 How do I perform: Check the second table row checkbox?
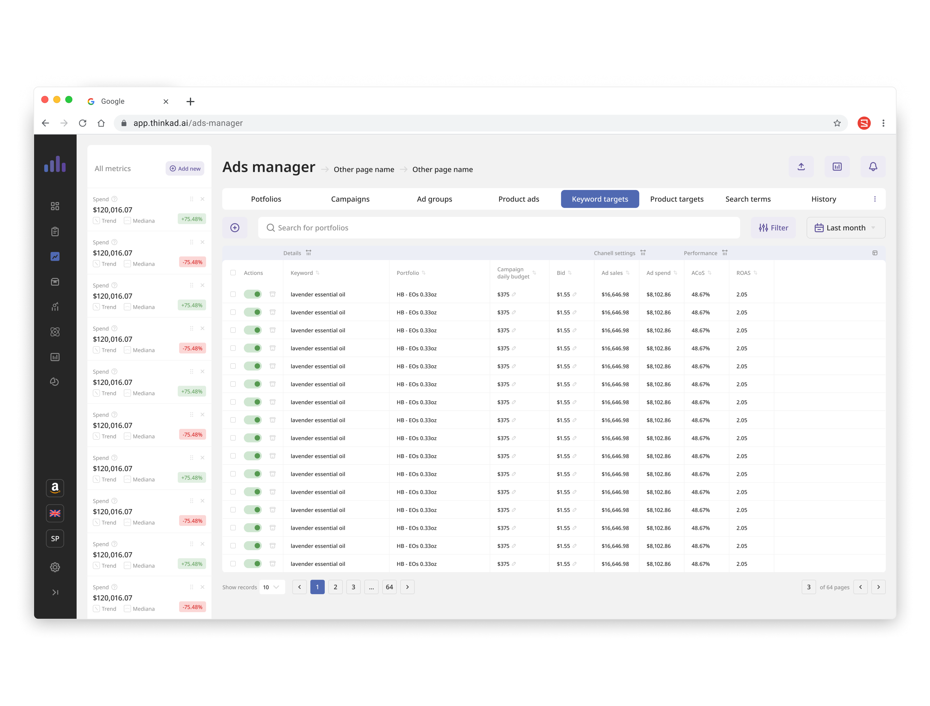[233, 312]
